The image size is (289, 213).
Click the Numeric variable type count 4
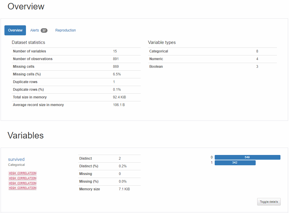pyautogui.click(x=257, y=59)
